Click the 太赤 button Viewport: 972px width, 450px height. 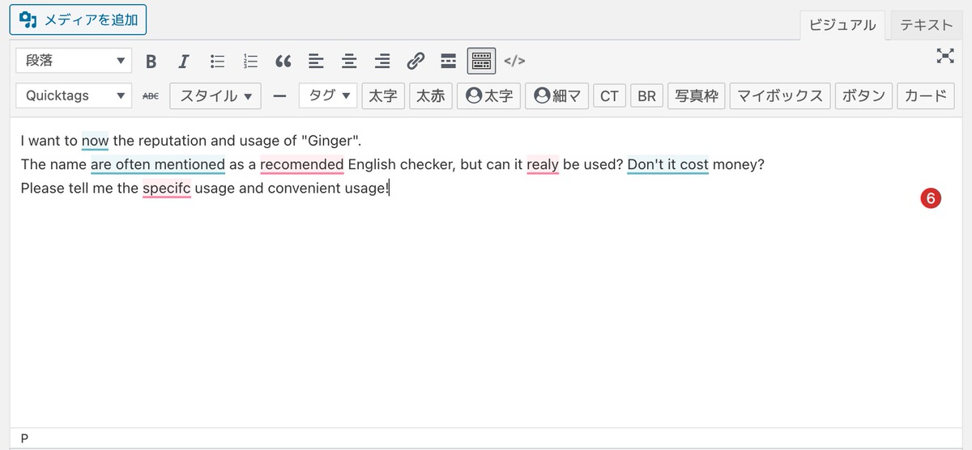(430, 96)
